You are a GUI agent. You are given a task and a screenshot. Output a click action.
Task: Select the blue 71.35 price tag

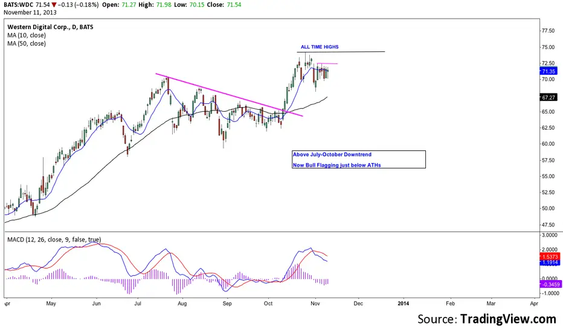pyautogui.click(x=549, y=71)
